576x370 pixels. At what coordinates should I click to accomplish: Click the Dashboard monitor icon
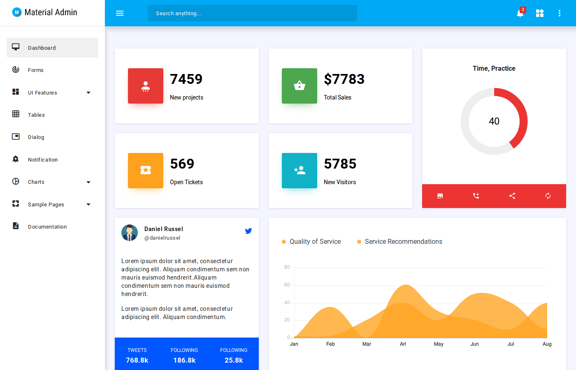[16, 47]
